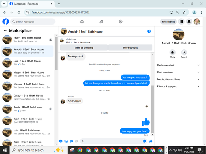Click the More options button
The height and width of the screenshot is (154, 206).
click(130, 48)
